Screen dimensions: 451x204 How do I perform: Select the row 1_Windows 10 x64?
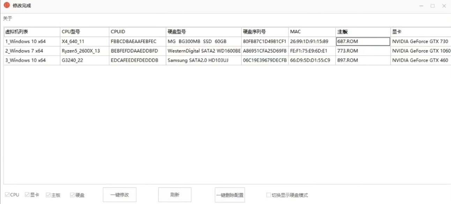32,41
